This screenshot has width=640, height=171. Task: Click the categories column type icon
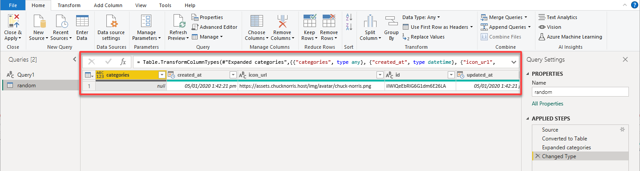100,75
